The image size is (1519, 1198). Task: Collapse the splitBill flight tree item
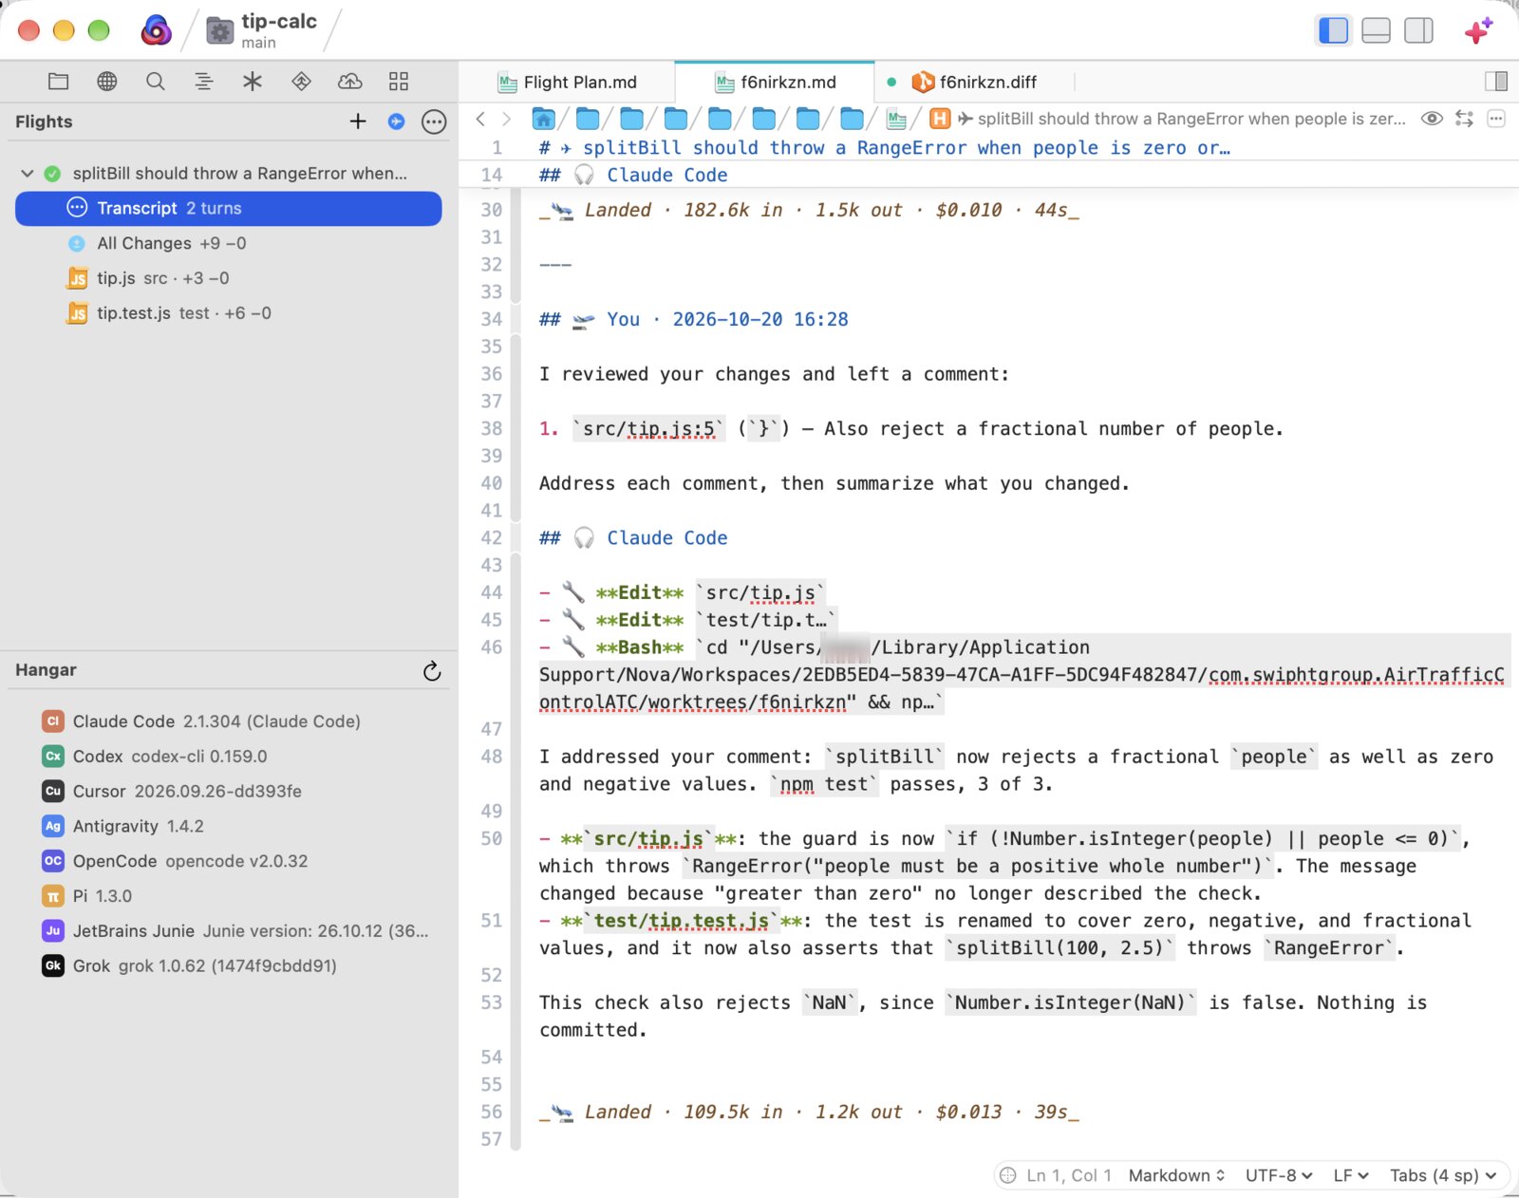click(28, 174)
